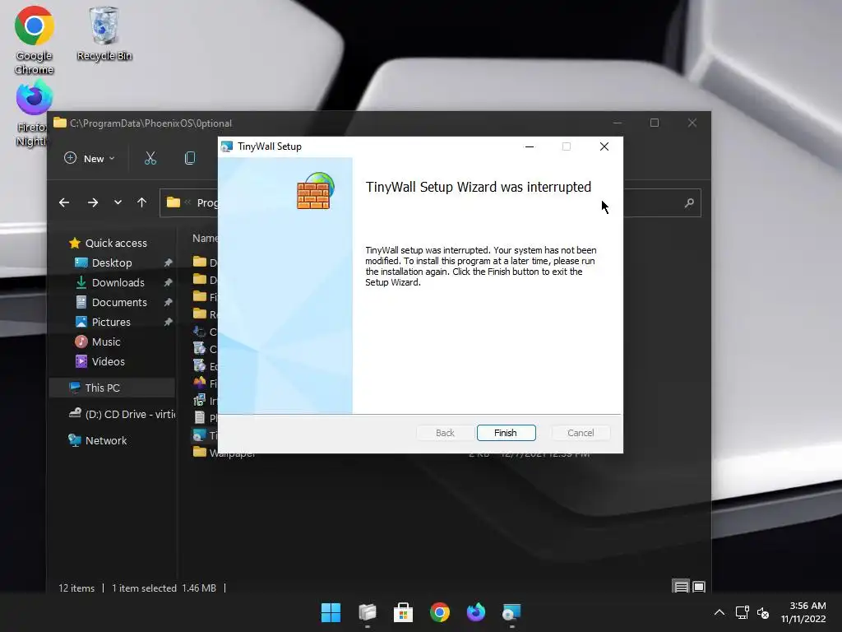Image resolution: width=842 pixels, height=632 pixels.
Task: Open Downloads in Quick access
Action: 111,283
